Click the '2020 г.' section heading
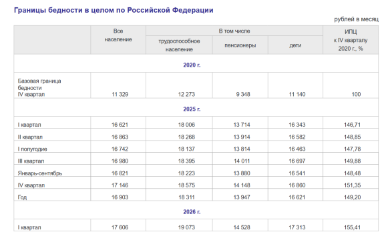384x240 pixels. (192, 65)
